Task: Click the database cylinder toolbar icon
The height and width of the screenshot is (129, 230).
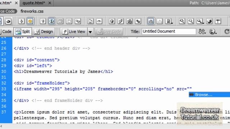Action: [112, 21]
